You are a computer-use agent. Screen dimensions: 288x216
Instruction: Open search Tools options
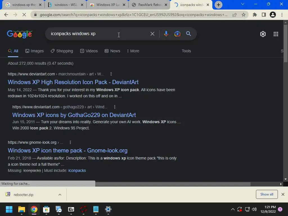pyautogui.click(x=186, y=51)
